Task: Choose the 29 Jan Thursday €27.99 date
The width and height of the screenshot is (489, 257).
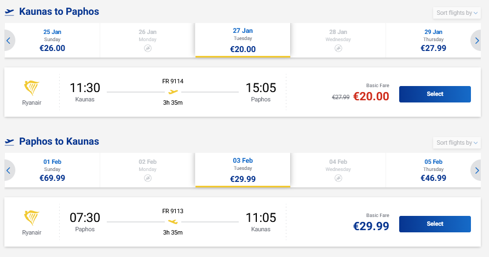Action: [x=433, y=40]
